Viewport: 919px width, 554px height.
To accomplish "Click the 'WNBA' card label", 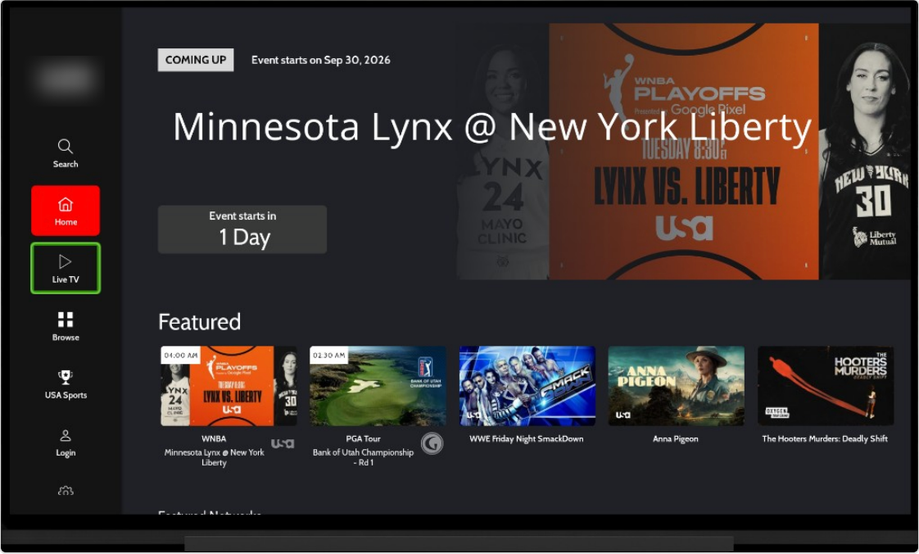I will (214, 438).
